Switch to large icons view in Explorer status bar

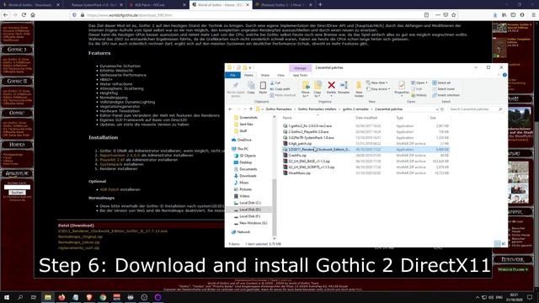504,244
